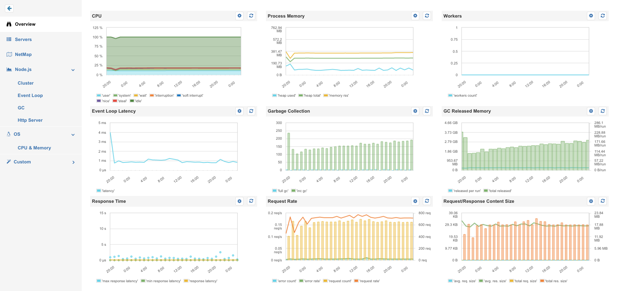Click the binoculars Overview icon
Viewport: 624px width, 291px height.
pos(9,24)
